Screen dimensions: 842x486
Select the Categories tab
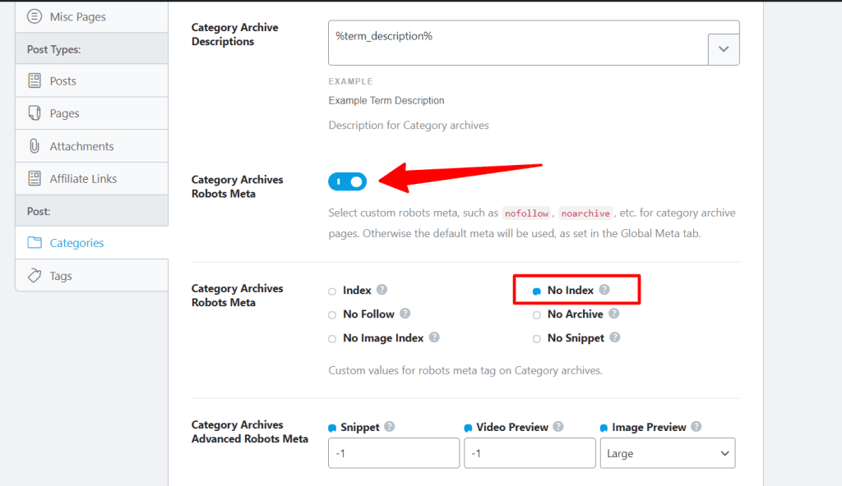click(92, 242)
